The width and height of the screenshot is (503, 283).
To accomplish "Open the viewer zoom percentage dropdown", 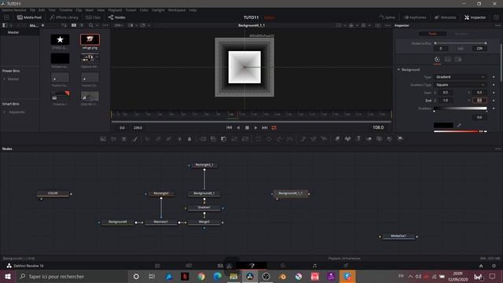I will pos(119,25).
